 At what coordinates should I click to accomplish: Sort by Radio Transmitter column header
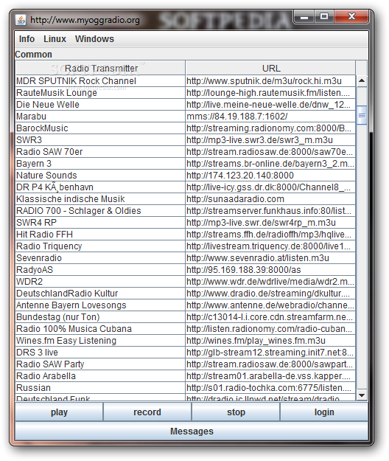[x=100, y=68]
